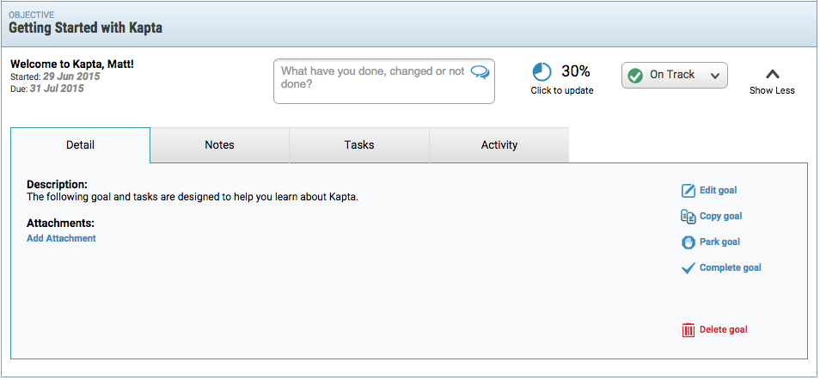Click the Park goal link text

click(x=719, y=242)
